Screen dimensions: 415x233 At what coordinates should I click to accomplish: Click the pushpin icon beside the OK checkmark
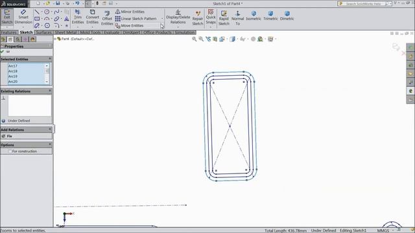point(8,52)
